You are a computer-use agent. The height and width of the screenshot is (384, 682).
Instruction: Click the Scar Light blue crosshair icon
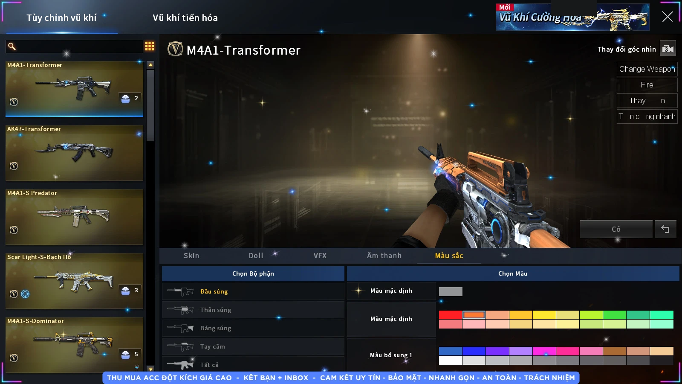point(26,294)
